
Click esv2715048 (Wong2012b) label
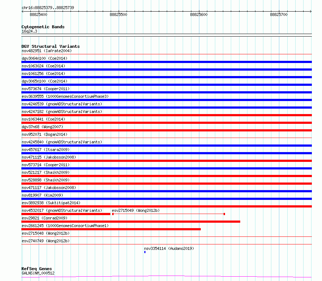tap(46, 233)
